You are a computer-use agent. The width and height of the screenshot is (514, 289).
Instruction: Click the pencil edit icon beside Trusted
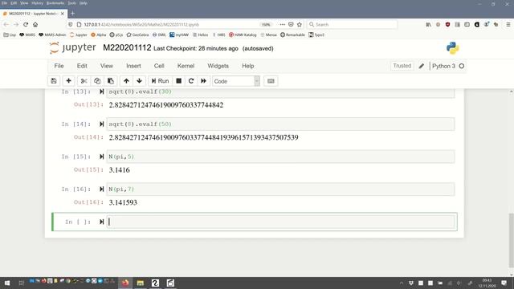(x=421, y=66)
